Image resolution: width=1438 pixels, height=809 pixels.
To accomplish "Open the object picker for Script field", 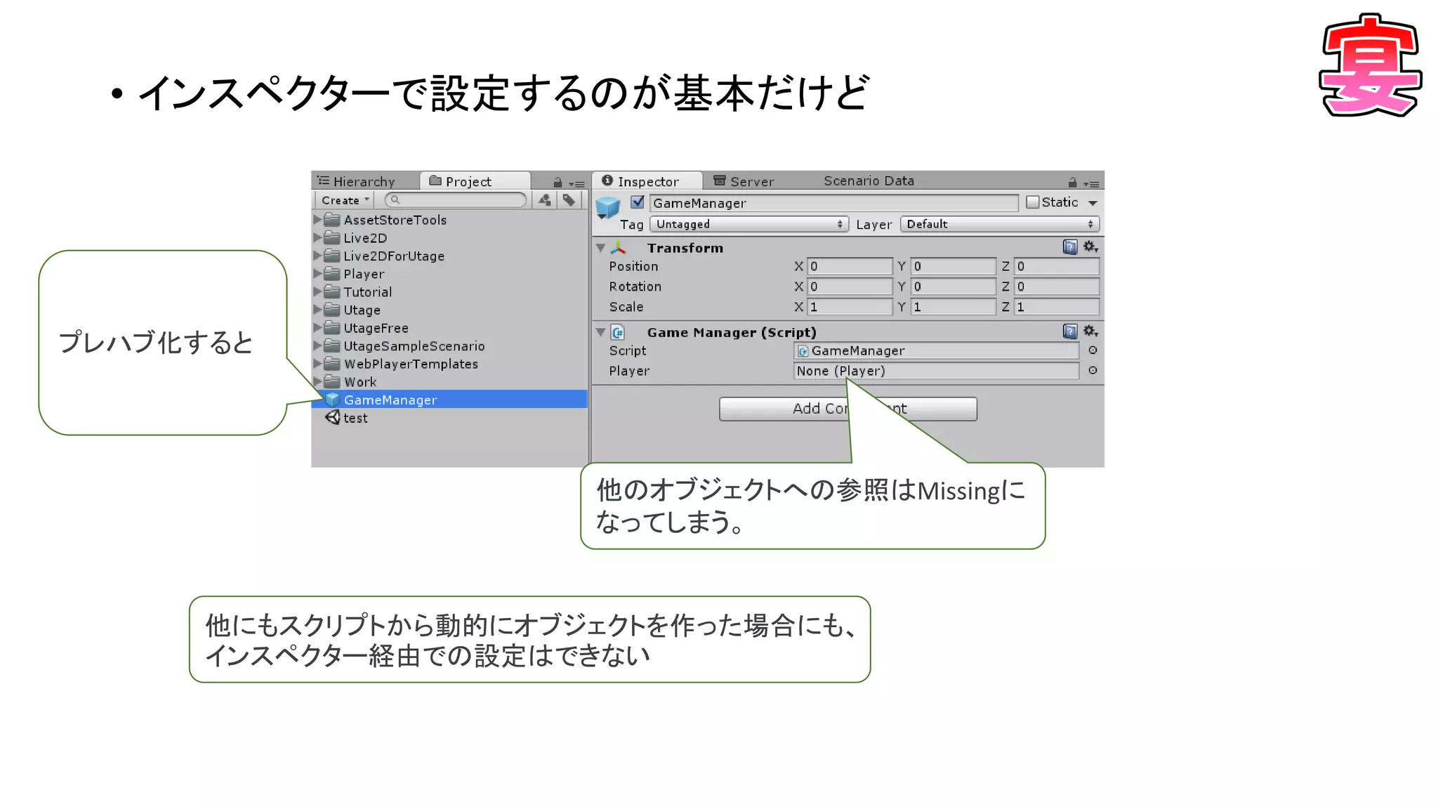I will 1093,350.
